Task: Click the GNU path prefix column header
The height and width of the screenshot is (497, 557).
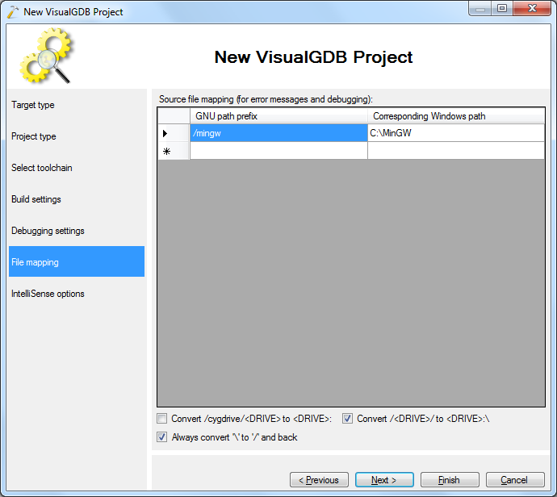Action: pos(278,116)
